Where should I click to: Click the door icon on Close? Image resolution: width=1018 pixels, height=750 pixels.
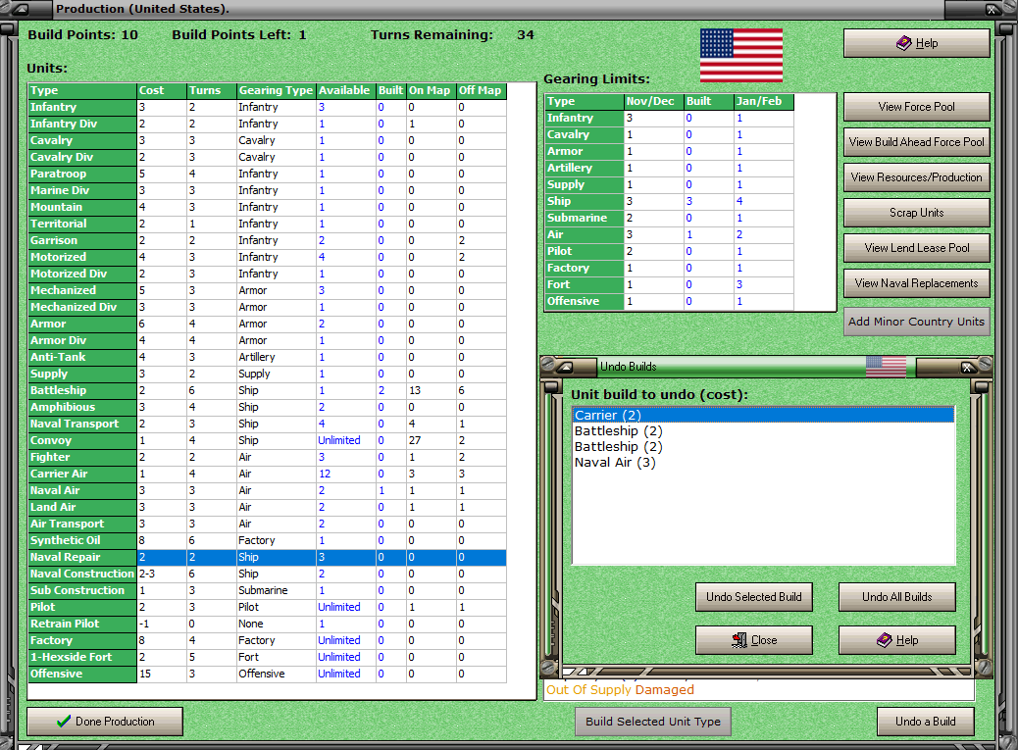738,640
